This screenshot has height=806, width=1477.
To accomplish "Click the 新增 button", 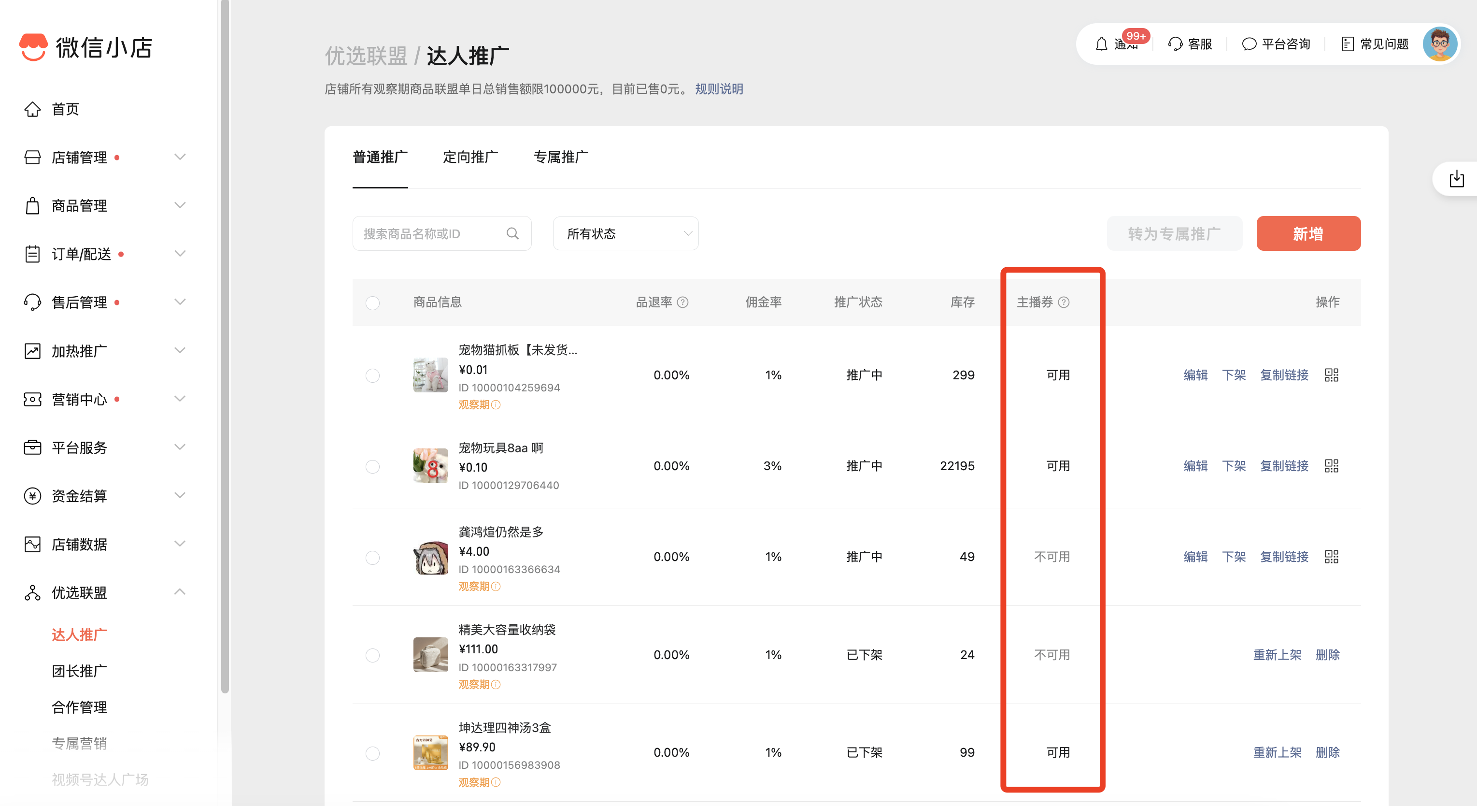I will pos(1308,233).
